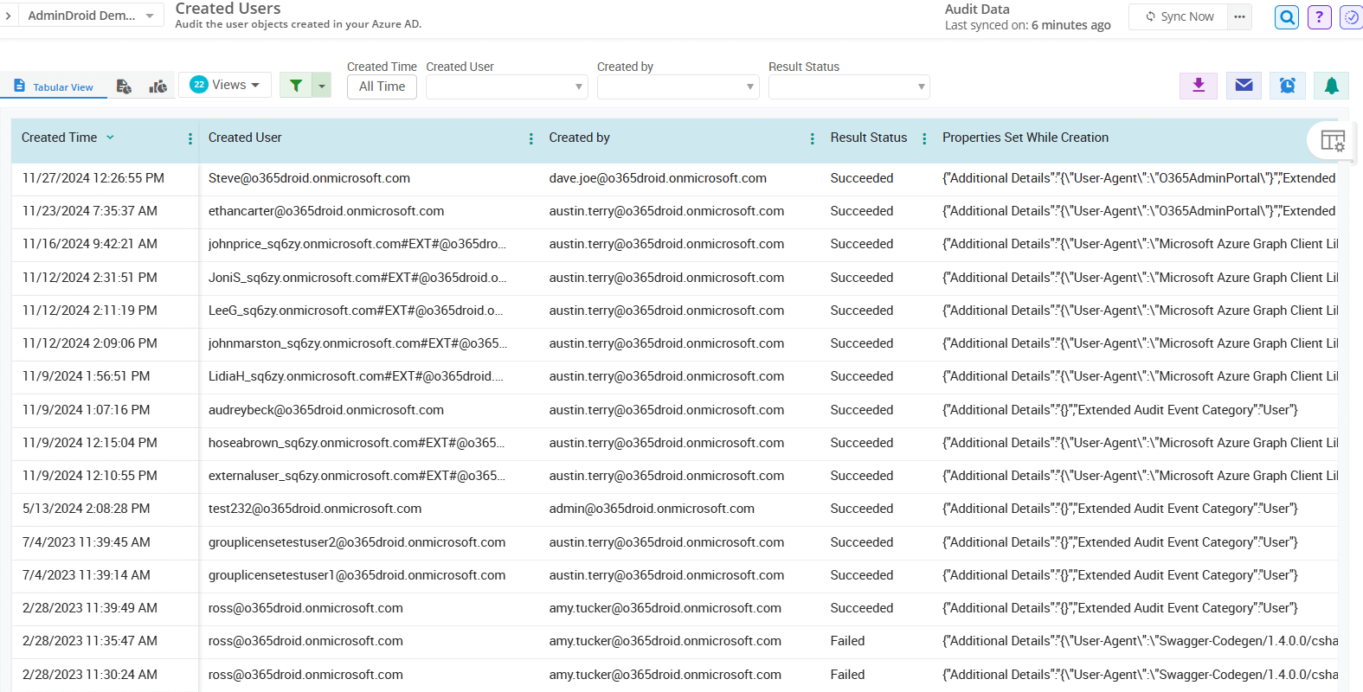The width and height of the screenshot is (1363, 692).
Task: Open column customization table-gear icon
Action: pyautogui.click(x=1332, y=140)
